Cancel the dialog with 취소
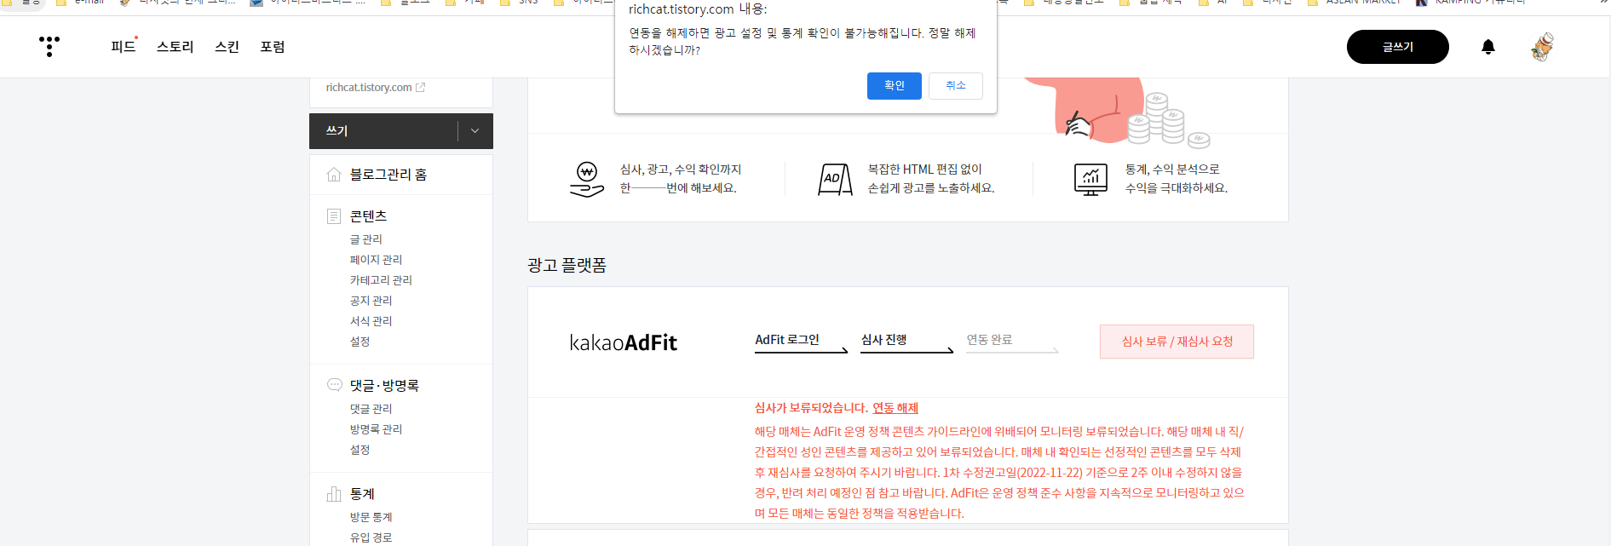Screen dimensions: 1611x546 (x=956, y=86)
